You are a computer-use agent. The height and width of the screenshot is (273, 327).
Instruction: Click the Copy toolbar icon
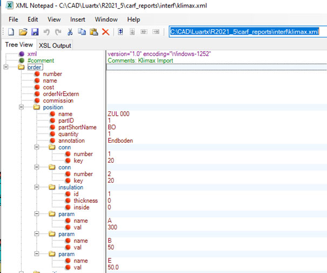pos(82,32)
